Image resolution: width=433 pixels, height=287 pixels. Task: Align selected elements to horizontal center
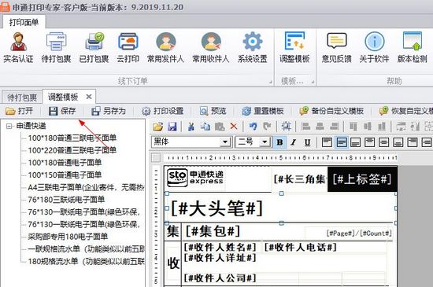(320, 127)
